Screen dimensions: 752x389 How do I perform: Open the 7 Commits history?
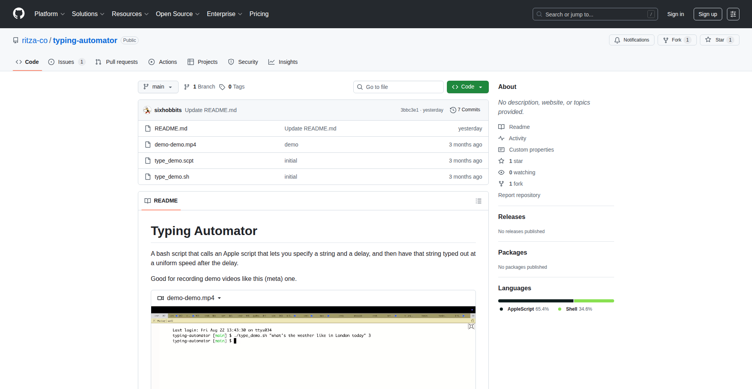pos(465,110)
